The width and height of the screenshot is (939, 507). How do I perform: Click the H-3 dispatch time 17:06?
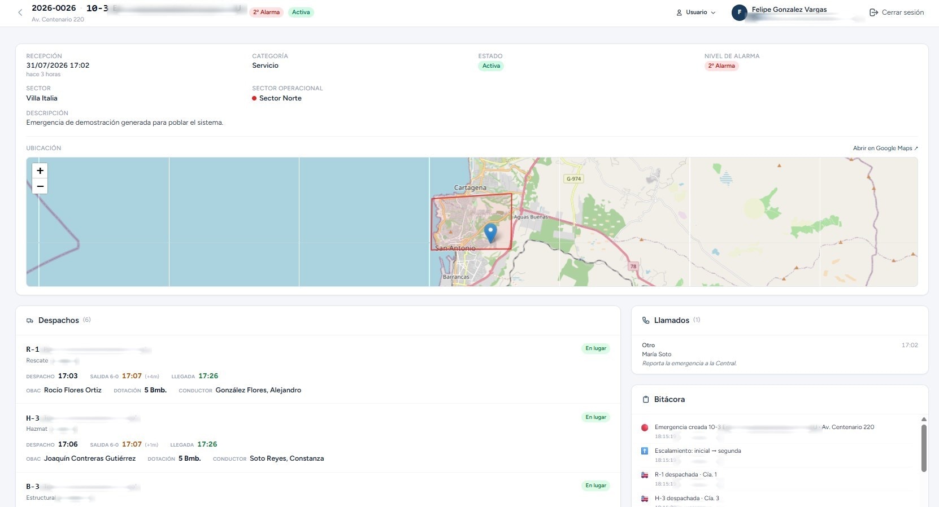pos(68,444)
